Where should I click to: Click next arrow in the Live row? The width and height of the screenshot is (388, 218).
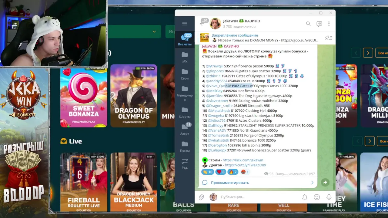tap(369, 141)
